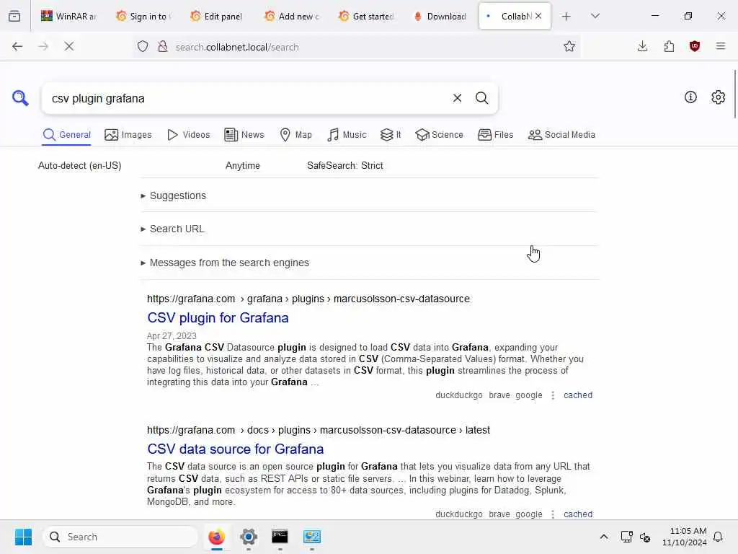
Task: Select the Social Media category
Action: point(561,135)
